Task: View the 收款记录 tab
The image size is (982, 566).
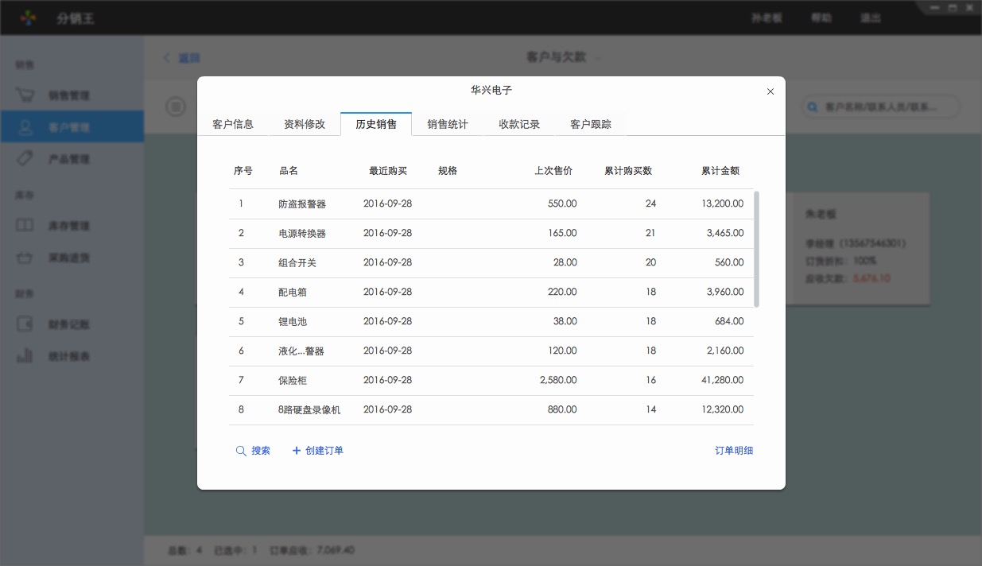Action: tap(519, 124)
